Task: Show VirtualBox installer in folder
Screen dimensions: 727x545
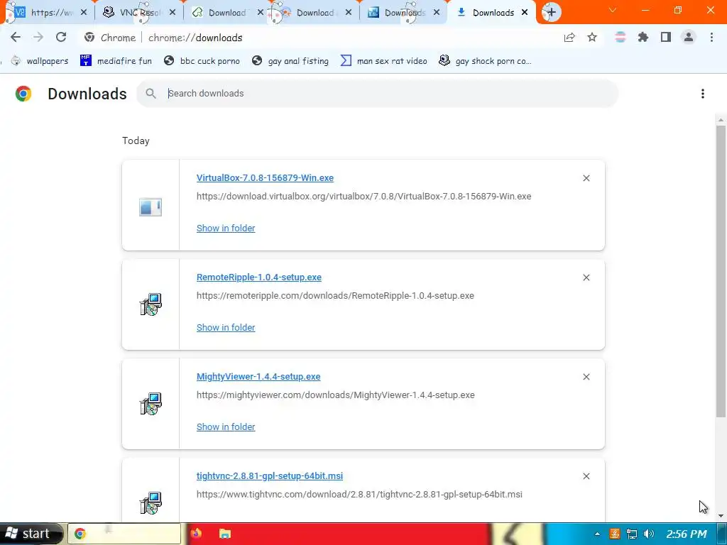Action: 226,228
